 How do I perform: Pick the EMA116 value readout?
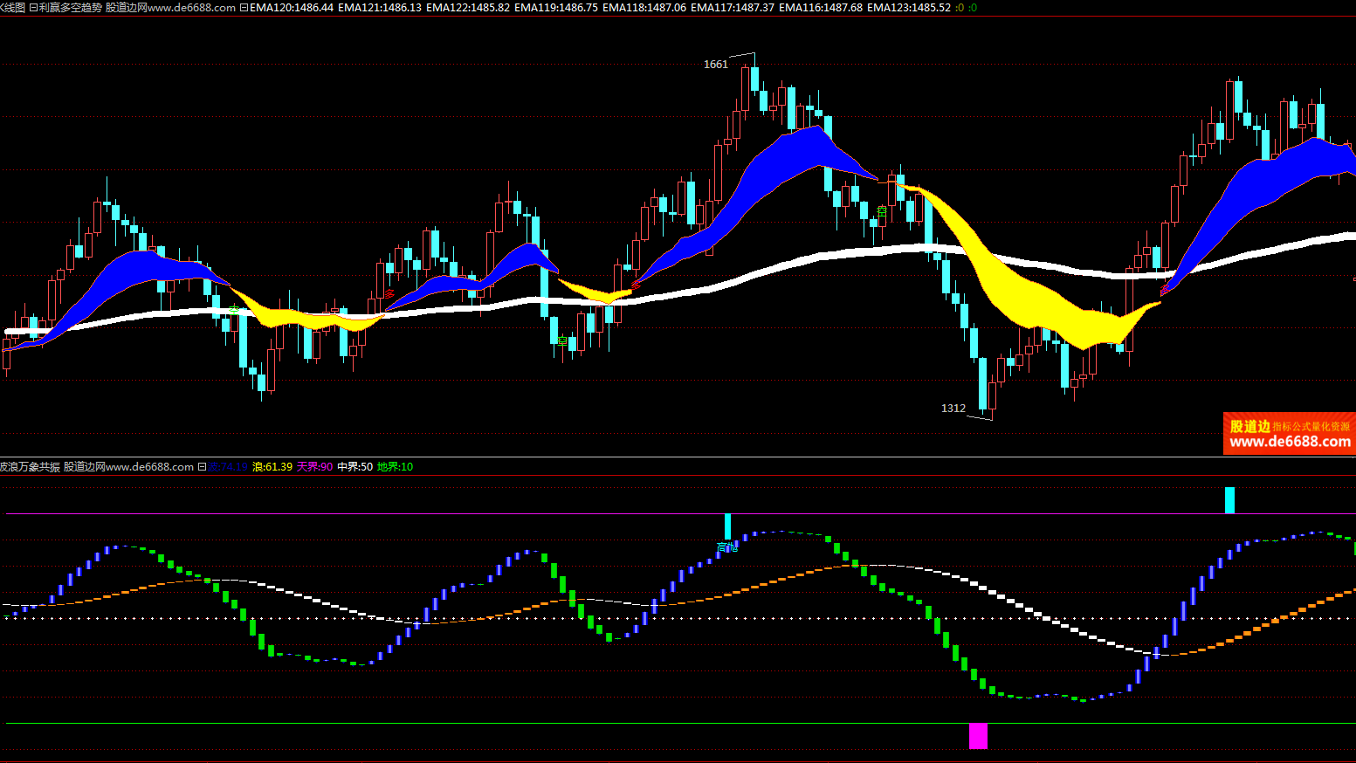pos(820,8)
